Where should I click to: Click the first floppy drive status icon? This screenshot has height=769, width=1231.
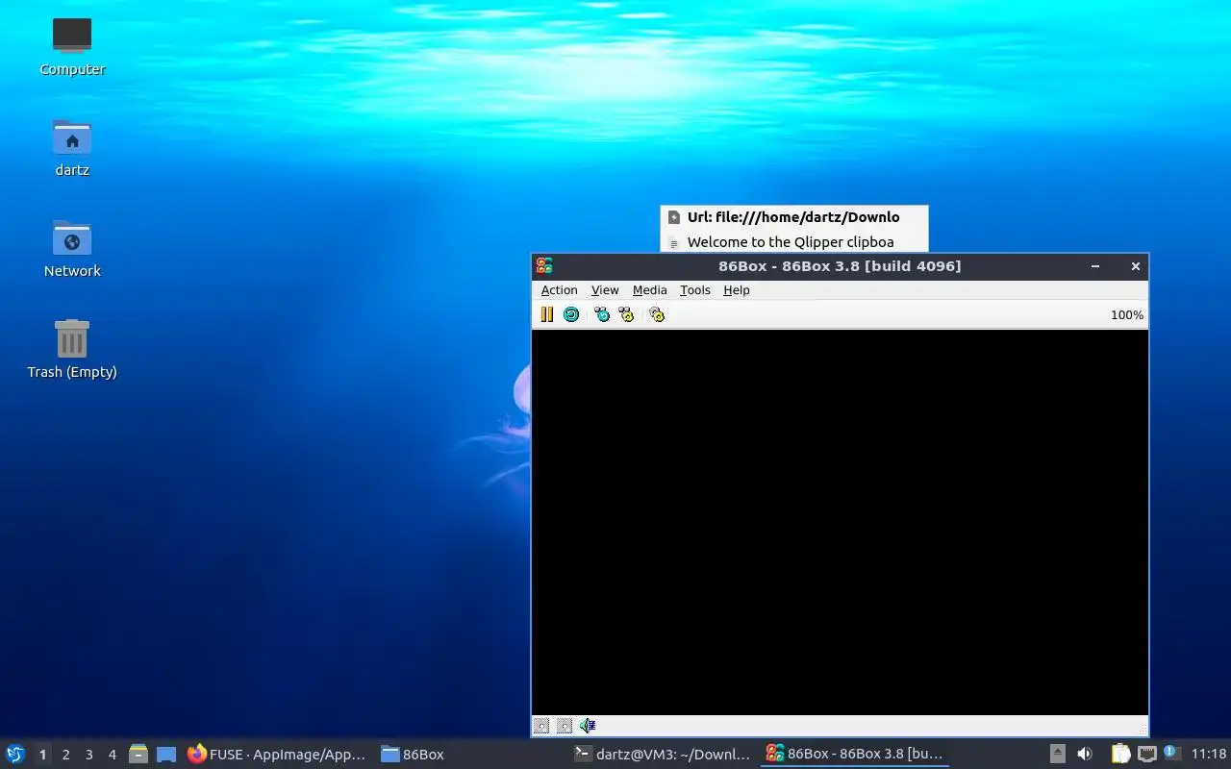(x=541, y=726)
